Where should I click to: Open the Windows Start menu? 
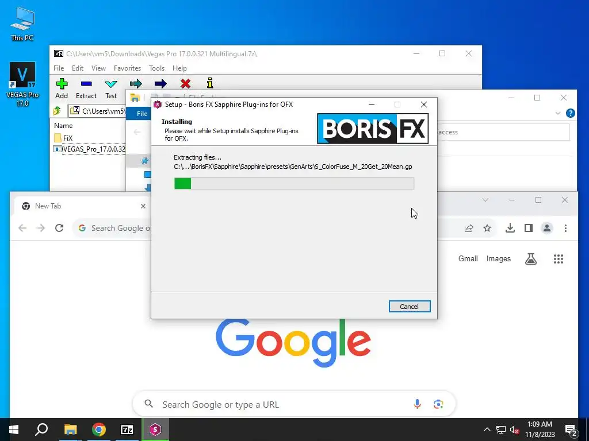14,430
